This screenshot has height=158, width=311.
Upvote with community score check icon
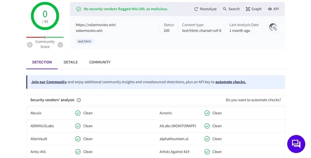60,45
